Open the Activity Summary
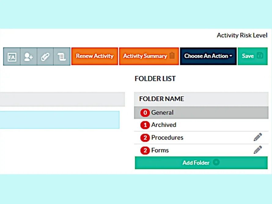This screenshot has width=272, height=204. pyautogui.click(x=149, y=56)
